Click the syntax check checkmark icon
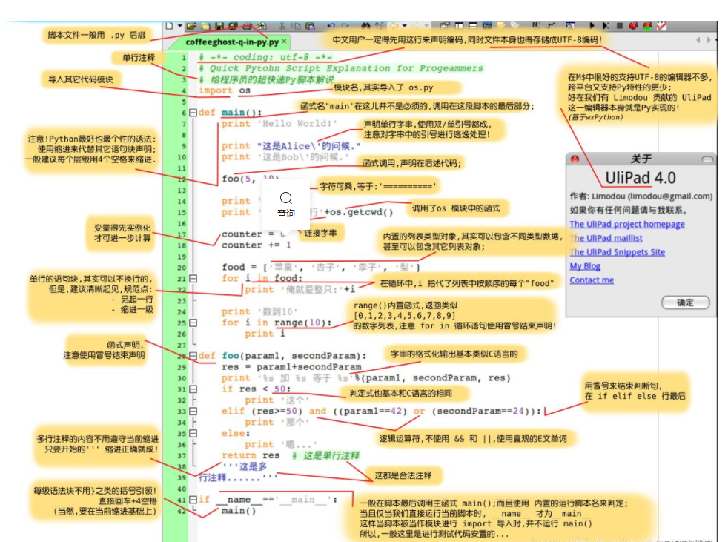The height and width of the screenshot is (542, 728). click(661, 25)
